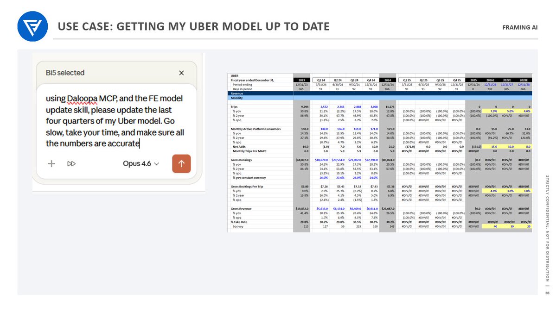Select the 'Gross Bookings' row label
This screenshot has height=312, width=556.
coord(241,160)
